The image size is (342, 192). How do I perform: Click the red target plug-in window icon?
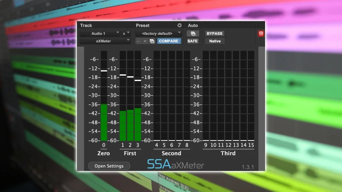[x=261, y=33]
